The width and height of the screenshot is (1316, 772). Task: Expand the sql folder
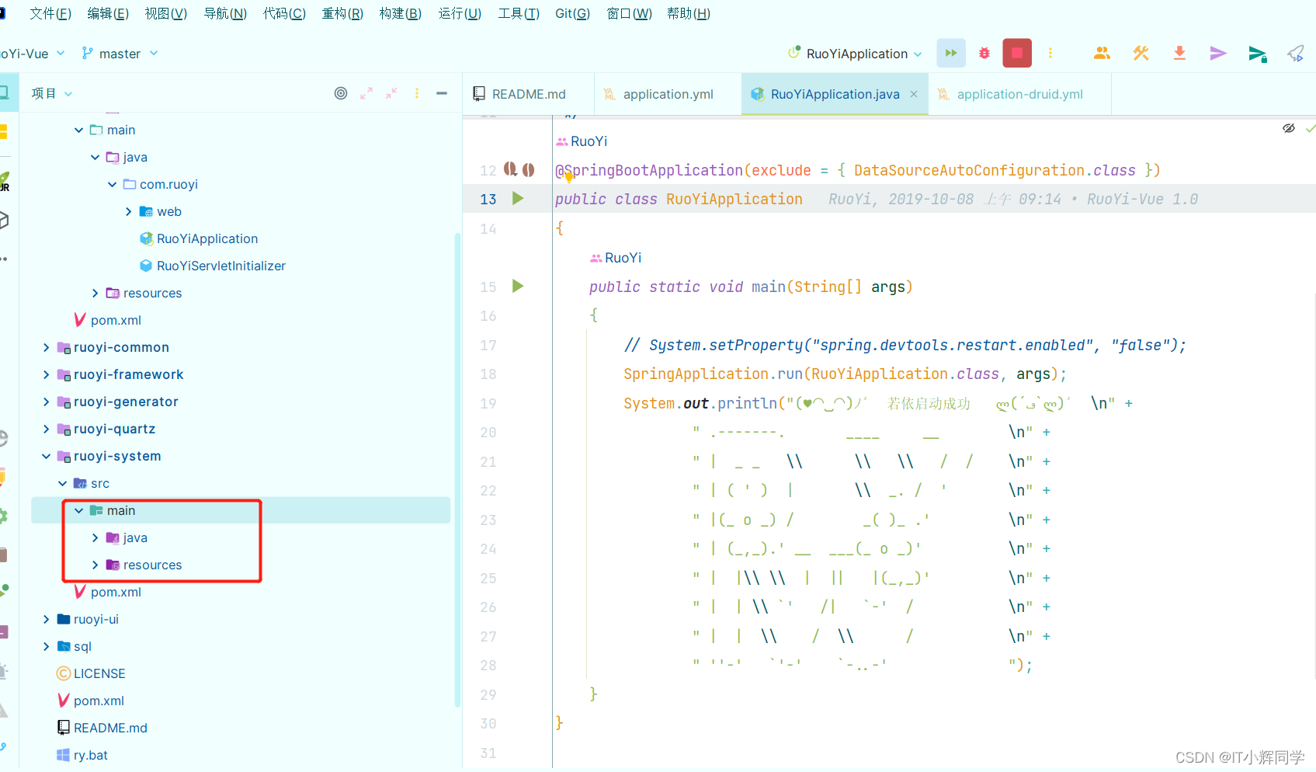(x=46, y=646)
